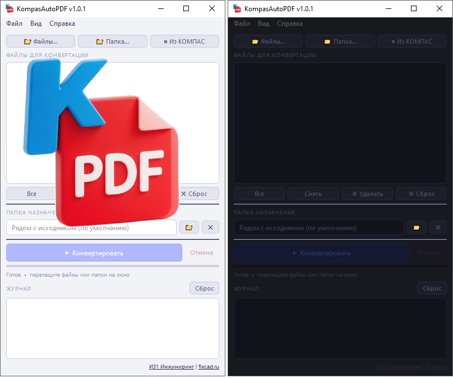The image size is (453, 378).
Task: Open fixcad.ru link in light window
Action: [x=209, y=366]
